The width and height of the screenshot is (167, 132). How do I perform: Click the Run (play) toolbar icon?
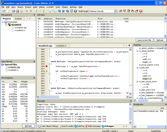tap(63, 11)
